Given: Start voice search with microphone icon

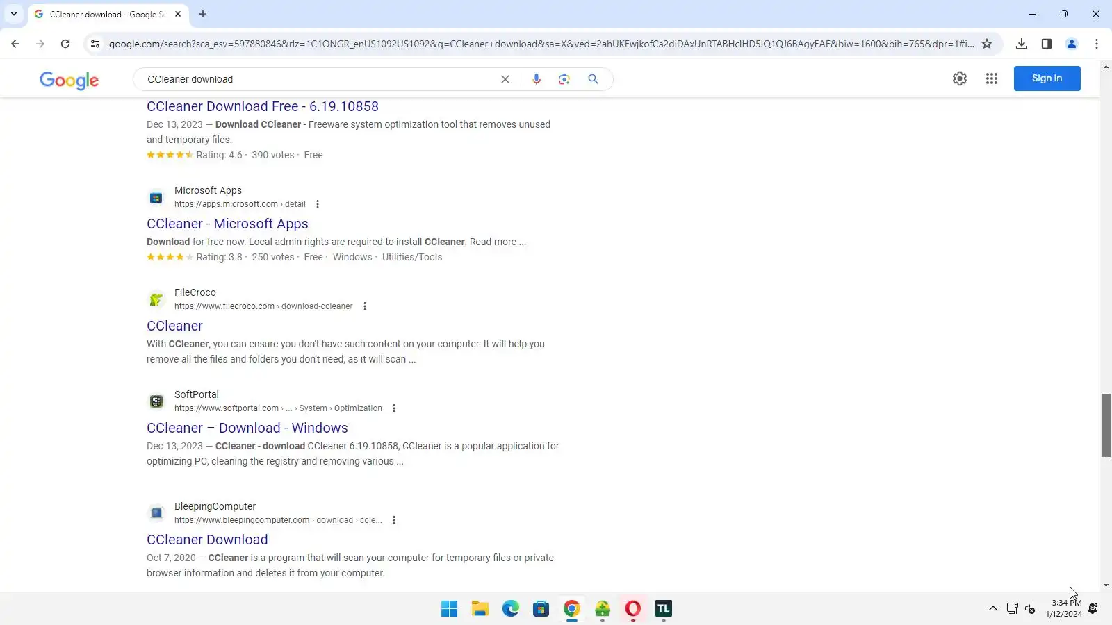Looking at the screenshot, I should 537,79.
